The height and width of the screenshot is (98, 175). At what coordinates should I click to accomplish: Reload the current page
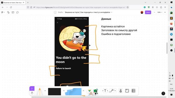tap(11, 7)
